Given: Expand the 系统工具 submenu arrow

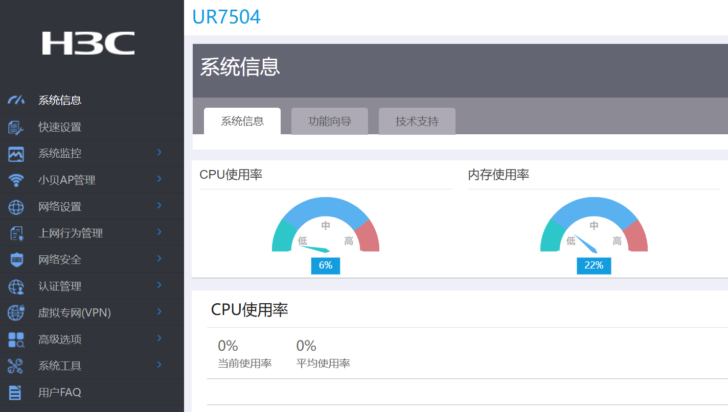Looking at the screenshot, I should [x=160, y=365].
